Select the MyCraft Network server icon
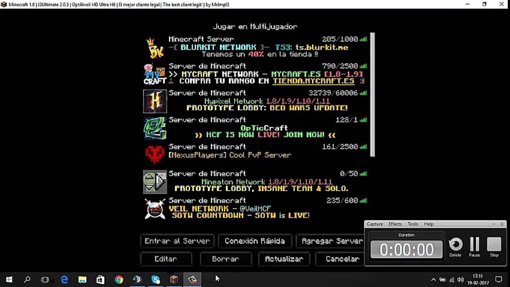Screen dimensions: 510x287 155,74
